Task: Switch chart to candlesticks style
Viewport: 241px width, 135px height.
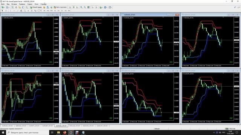Action: (x=74, y=7)
